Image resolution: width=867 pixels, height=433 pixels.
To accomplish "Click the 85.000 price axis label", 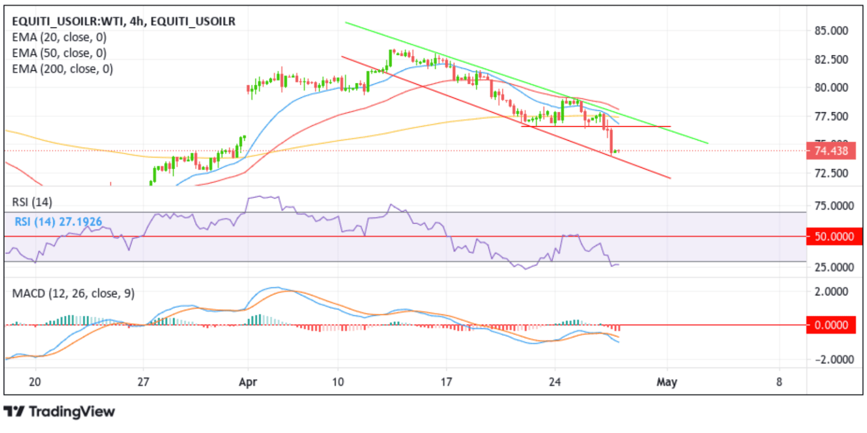I will 831,31.
